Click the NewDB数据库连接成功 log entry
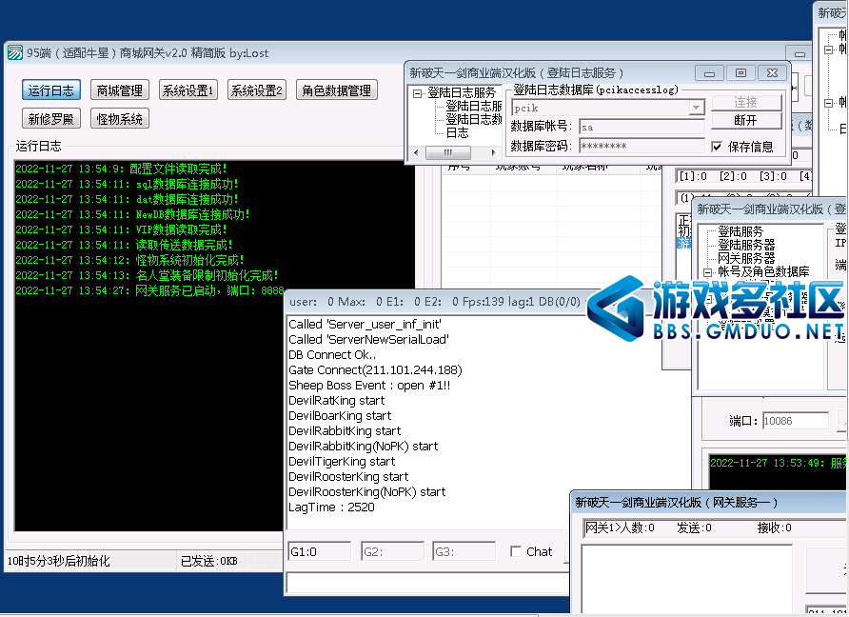This screenshot has height=617, width=849. [132, 214]
